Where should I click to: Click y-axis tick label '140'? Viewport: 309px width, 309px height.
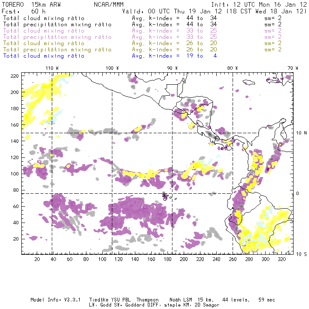[x=15, y=141]
